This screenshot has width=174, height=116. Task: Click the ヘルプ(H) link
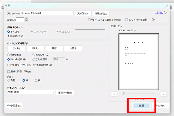coord(159,13)
